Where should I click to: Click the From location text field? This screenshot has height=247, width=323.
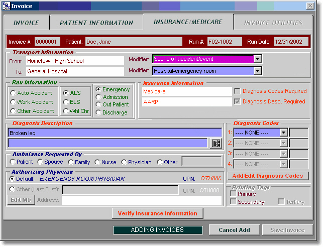tap(74, 61)
